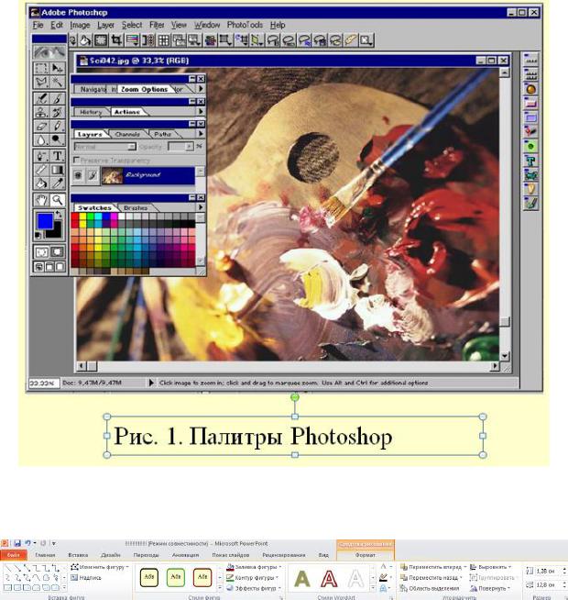Click the orange sphere icon in right toolbar
This screenshot has height=600, width=568.
point(530,89)
